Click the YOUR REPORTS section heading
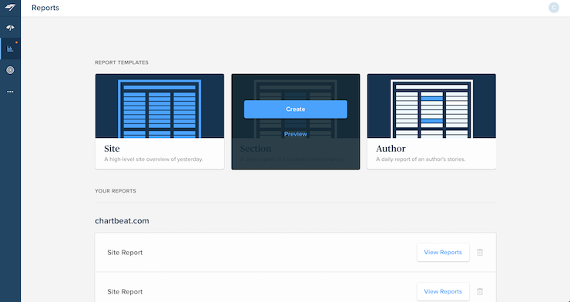The height and width of the screenshot is (302, 570). pos(116,191)
